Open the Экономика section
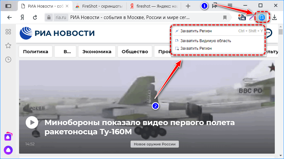This screenshot has width=284, height=159. (x=97, y=52)
